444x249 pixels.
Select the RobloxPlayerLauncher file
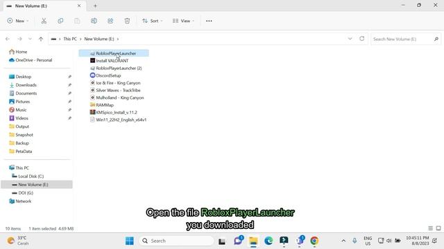point(114,53)
